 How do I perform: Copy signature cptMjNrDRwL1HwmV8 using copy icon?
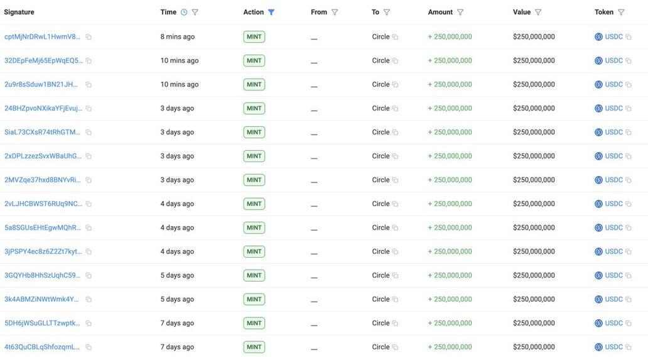click(89, 37)
